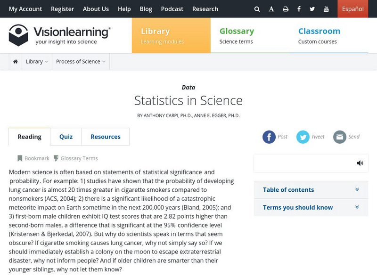This screenshot has width=377, height=277.
Task: Open the Facebook icon in top bar
Action: [299, 9]
